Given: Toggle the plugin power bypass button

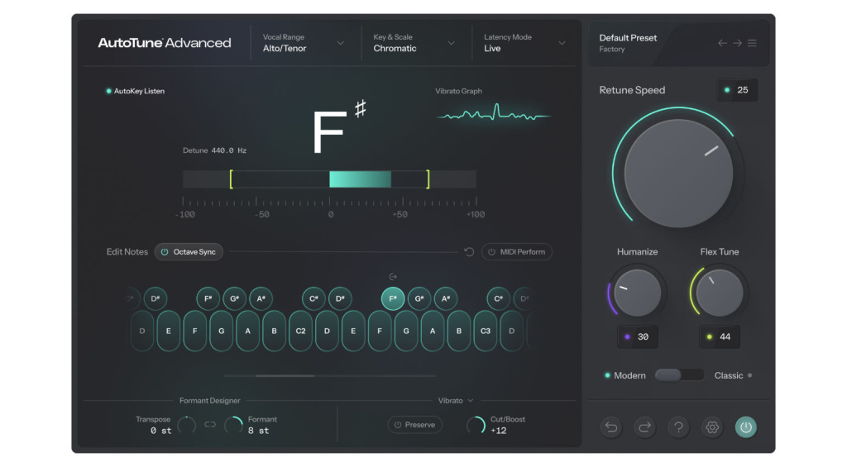Looking at the screenshot, I should [x=746, y=427].
